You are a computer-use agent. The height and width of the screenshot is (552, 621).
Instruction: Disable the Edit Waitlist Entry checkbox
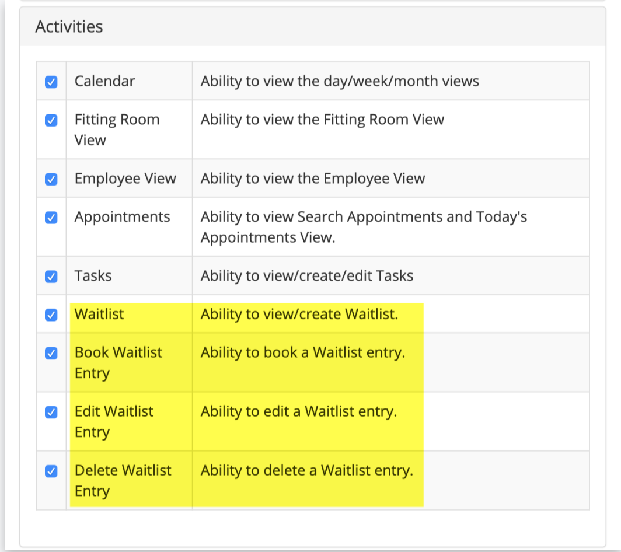(x=51, y=412)
